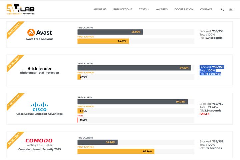Open the Cooperation menu item
This screenshot has height=160, width=240.
point(184,9)
